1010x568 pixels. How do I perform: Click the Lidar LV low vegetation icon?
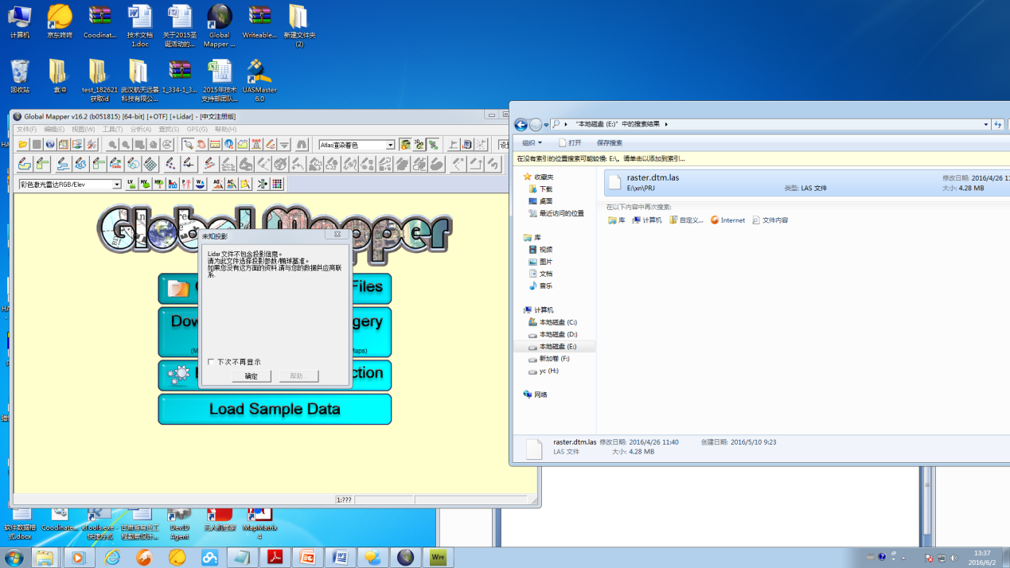click(x=131, y=184)
